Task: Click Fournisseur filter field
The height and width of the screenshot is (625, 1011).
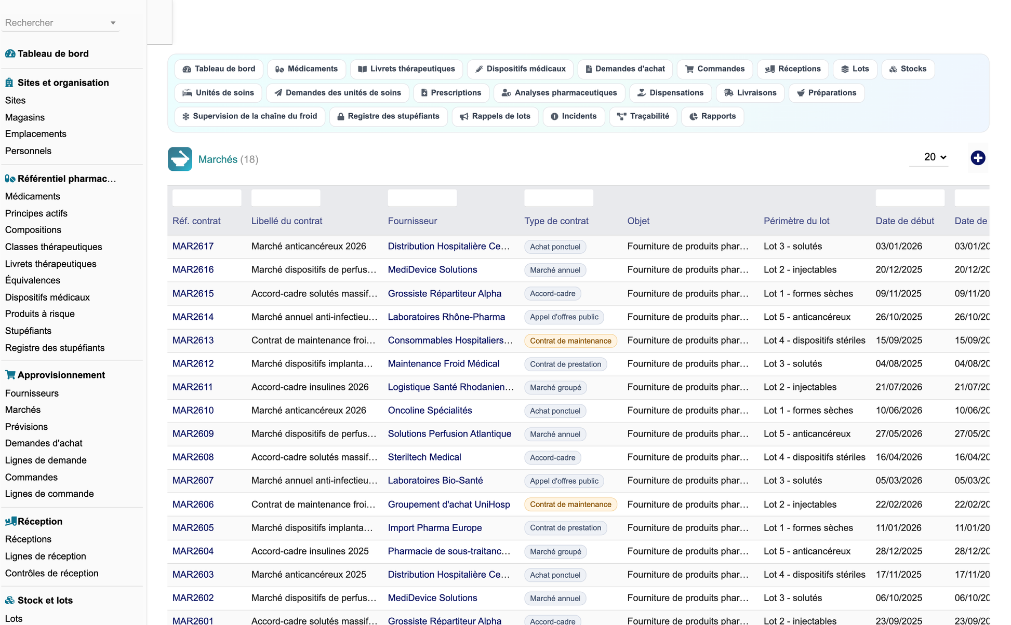Action: click(422, 198)
